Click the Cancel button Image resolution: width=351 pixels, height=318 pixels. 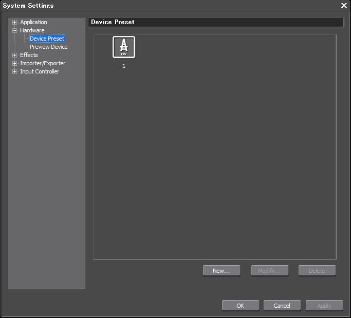pos(282,306)
